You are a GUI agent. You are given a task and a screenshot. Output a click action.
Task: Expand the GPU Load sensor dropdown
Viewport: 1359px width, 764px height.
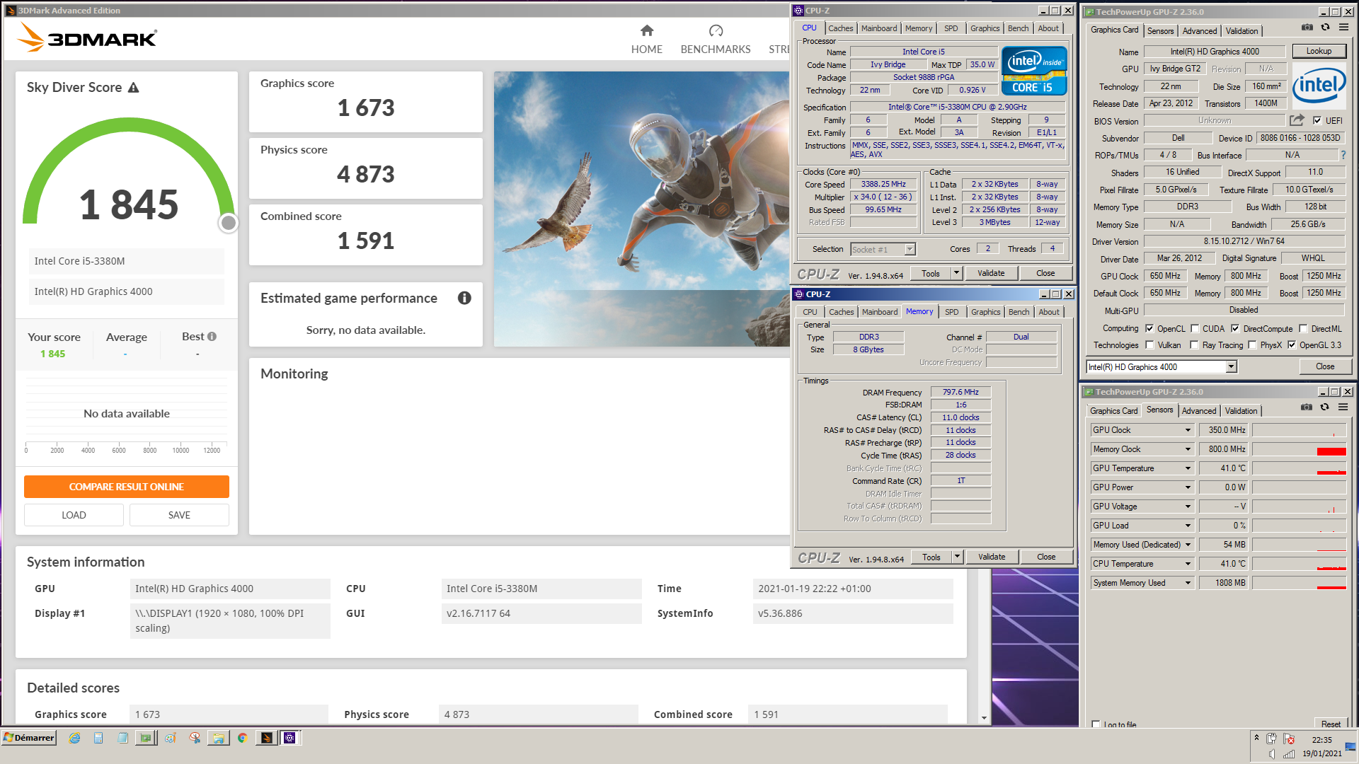coord(1188,526)
